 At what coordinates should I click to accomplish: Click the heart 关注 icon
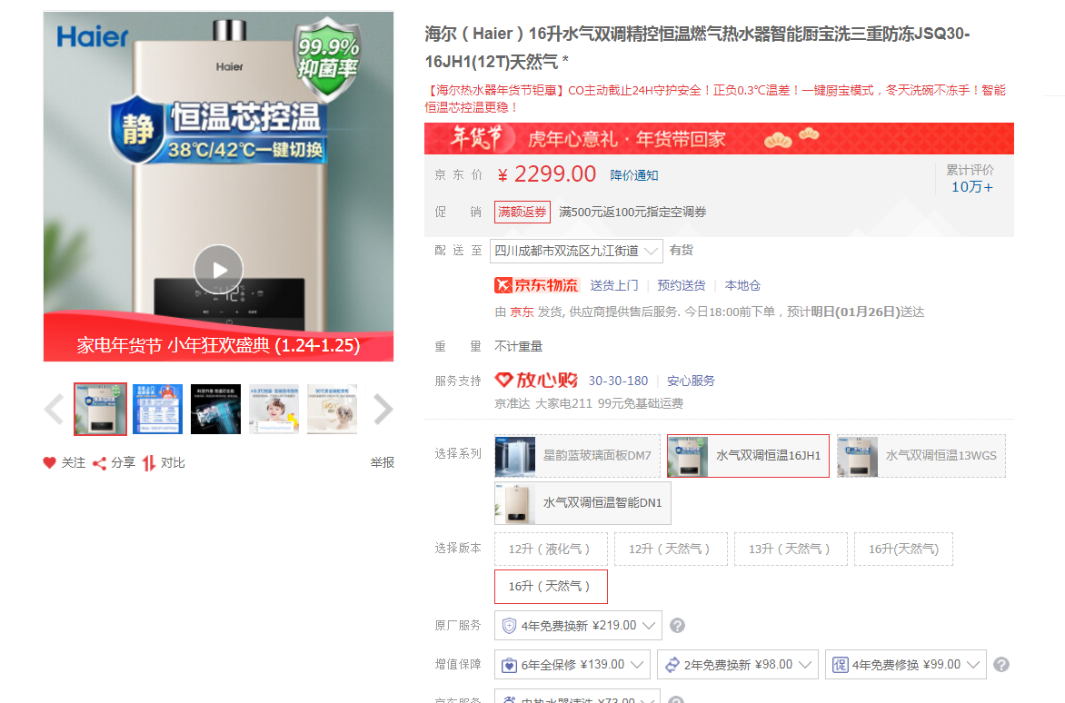coord(50,463)
